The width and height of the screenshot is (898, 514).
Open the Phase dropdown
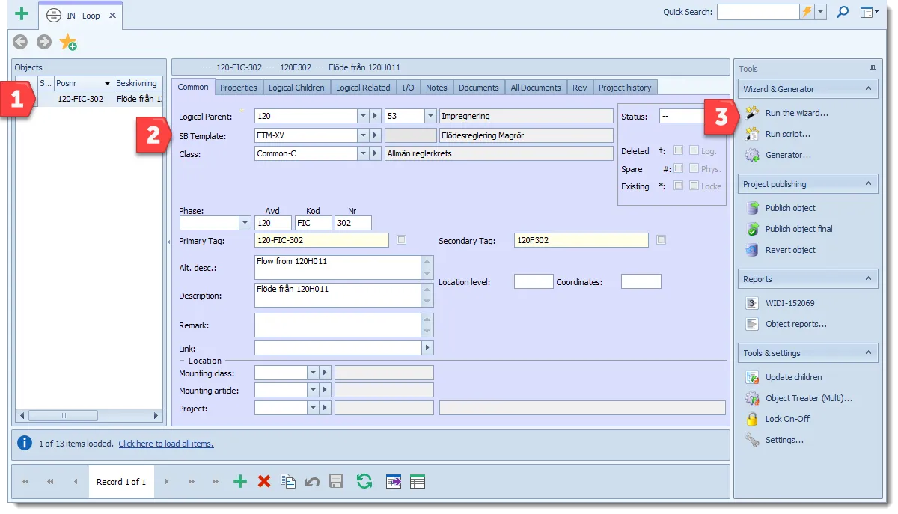[245, 223]
